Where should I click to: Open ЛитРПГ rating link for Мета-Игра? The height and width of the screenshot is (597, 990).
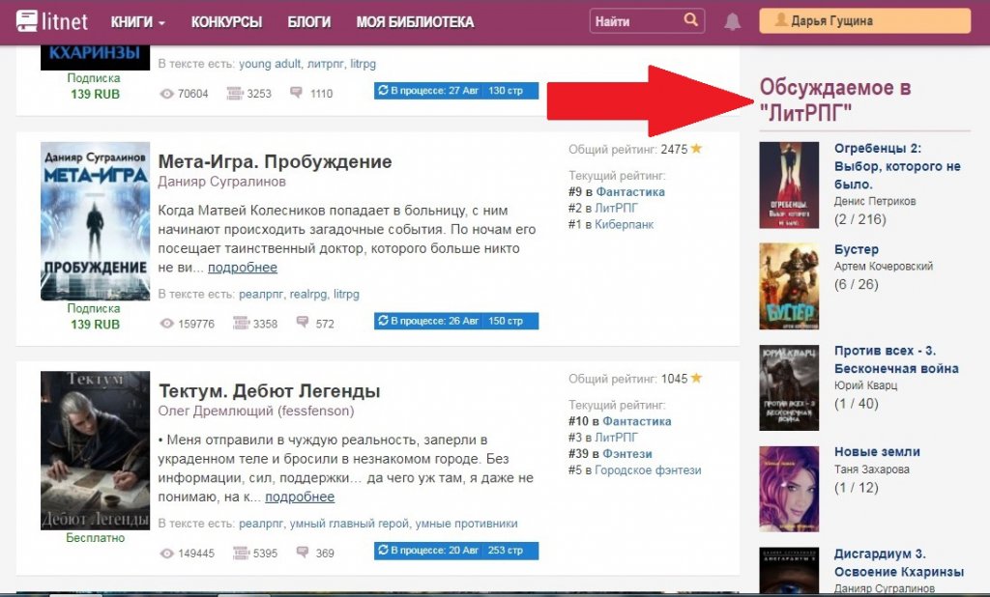(616, 209)
